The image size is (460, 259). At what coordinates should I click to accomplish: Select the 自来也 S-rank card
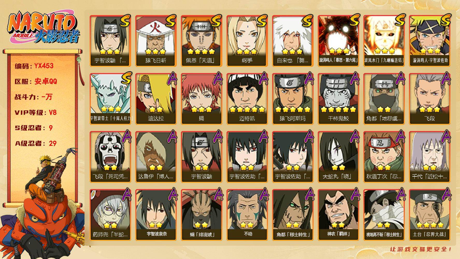(293, 41)
